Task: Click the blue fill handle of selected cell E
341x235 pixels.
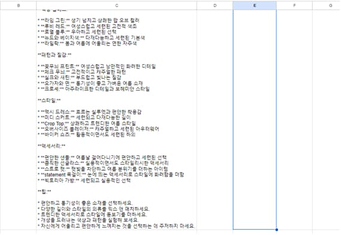Action: click(277, 230)
